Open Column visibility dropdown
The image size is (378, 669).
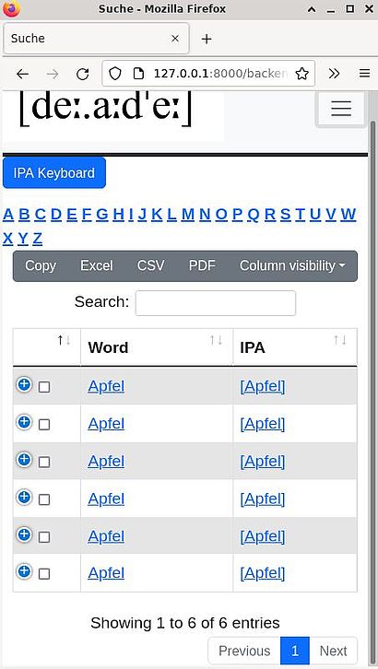click(292, 265)
